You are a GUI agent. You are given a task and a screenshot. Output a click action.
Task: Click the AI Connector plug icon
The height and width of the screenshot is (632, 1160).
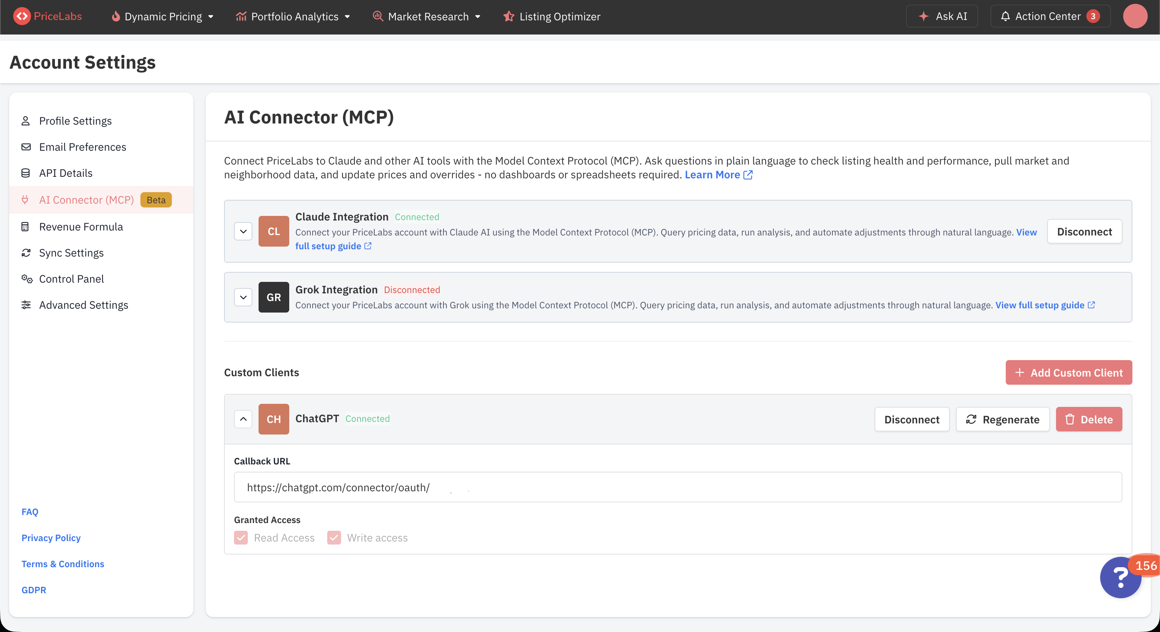pos(26,199)
